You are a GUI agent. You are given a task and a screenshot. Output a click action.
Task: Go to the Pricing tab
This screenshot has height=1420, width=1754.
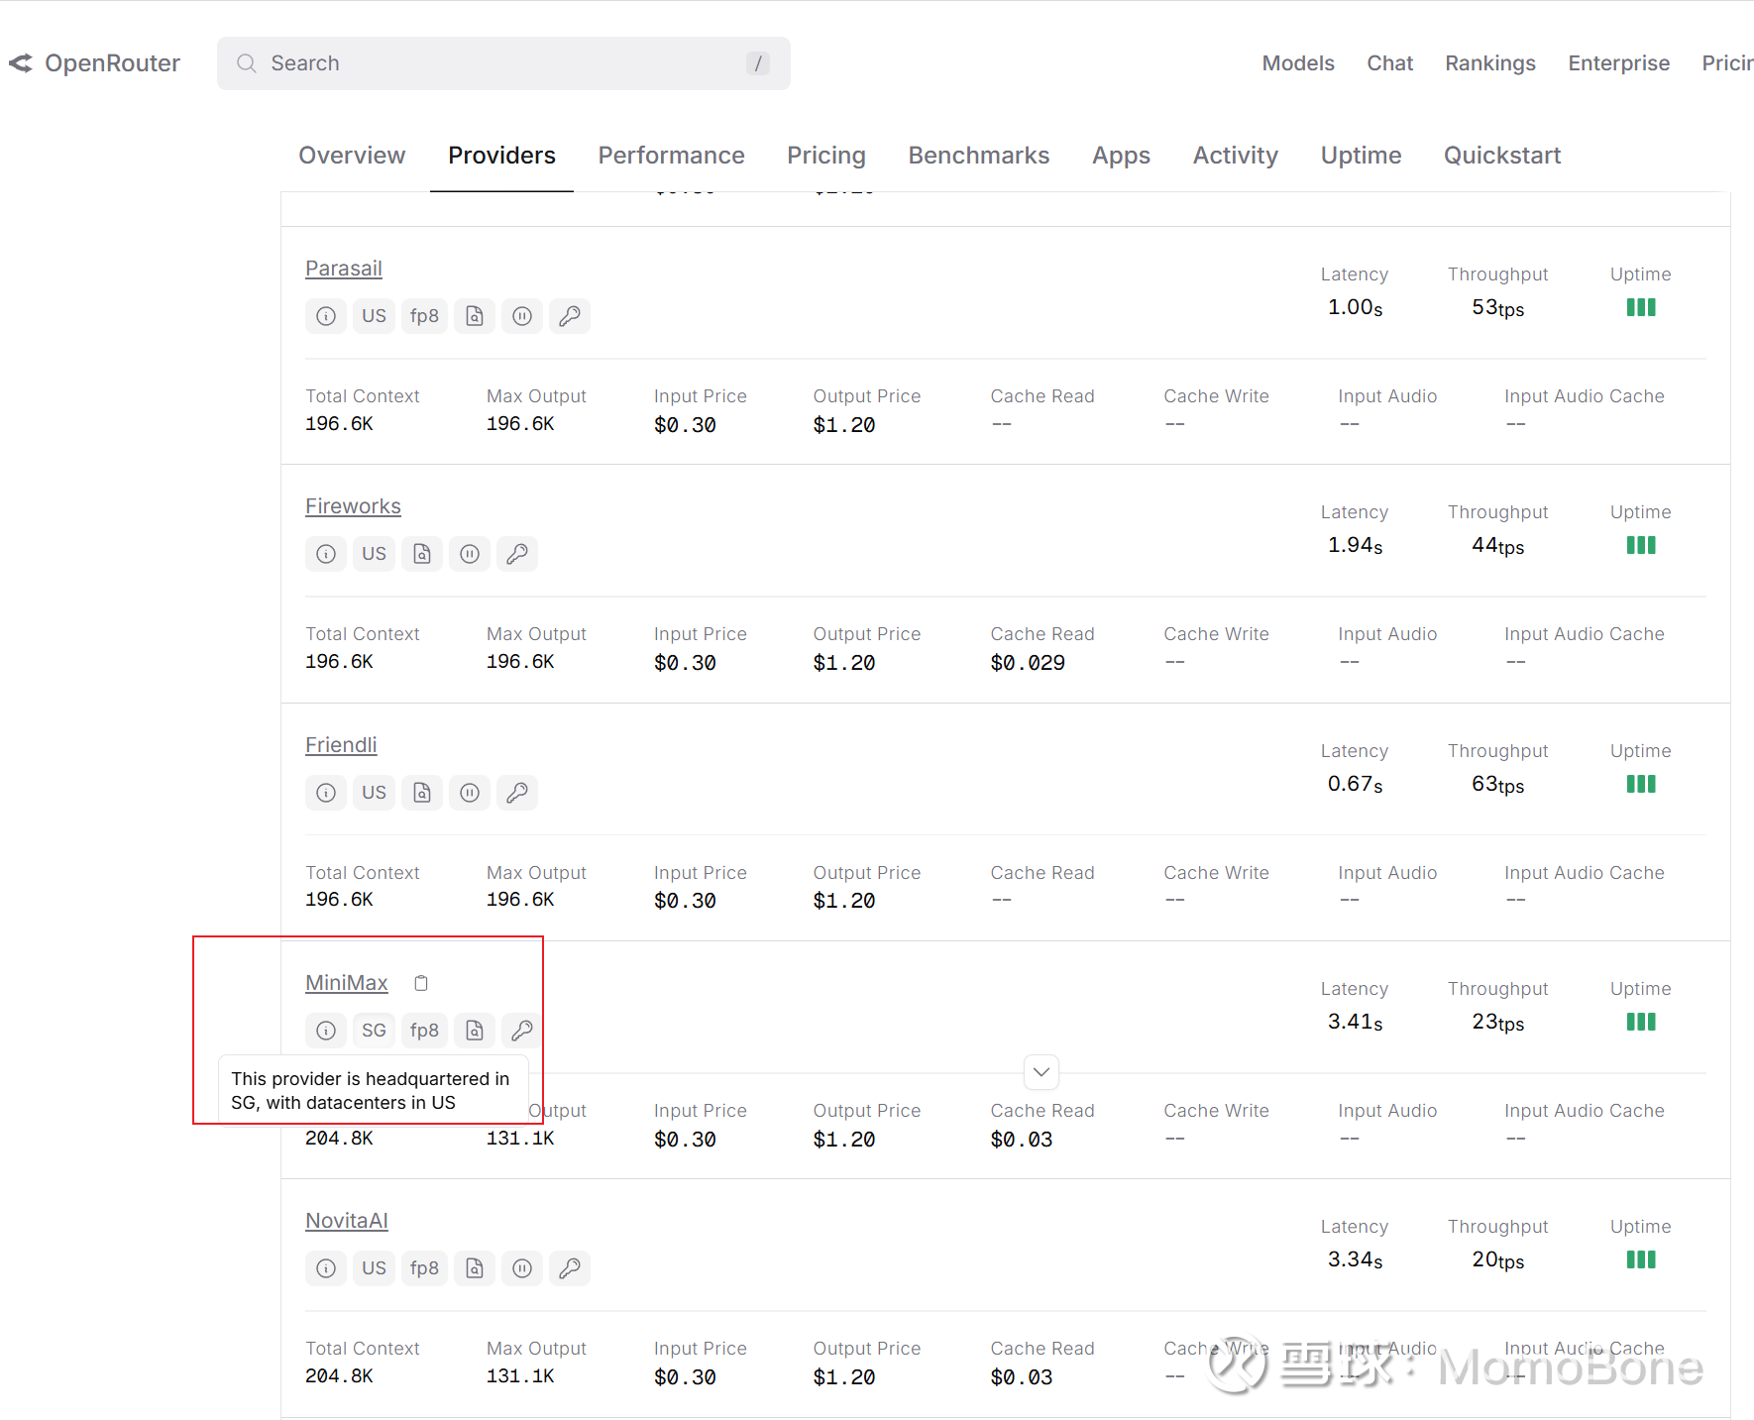826,156
